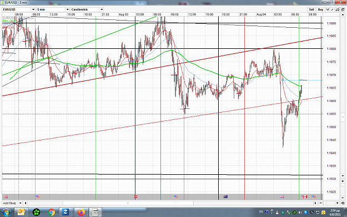
Task: Open ICQ green flower app in taskbar
Action: pyautogui.click(x=37, y=213)
